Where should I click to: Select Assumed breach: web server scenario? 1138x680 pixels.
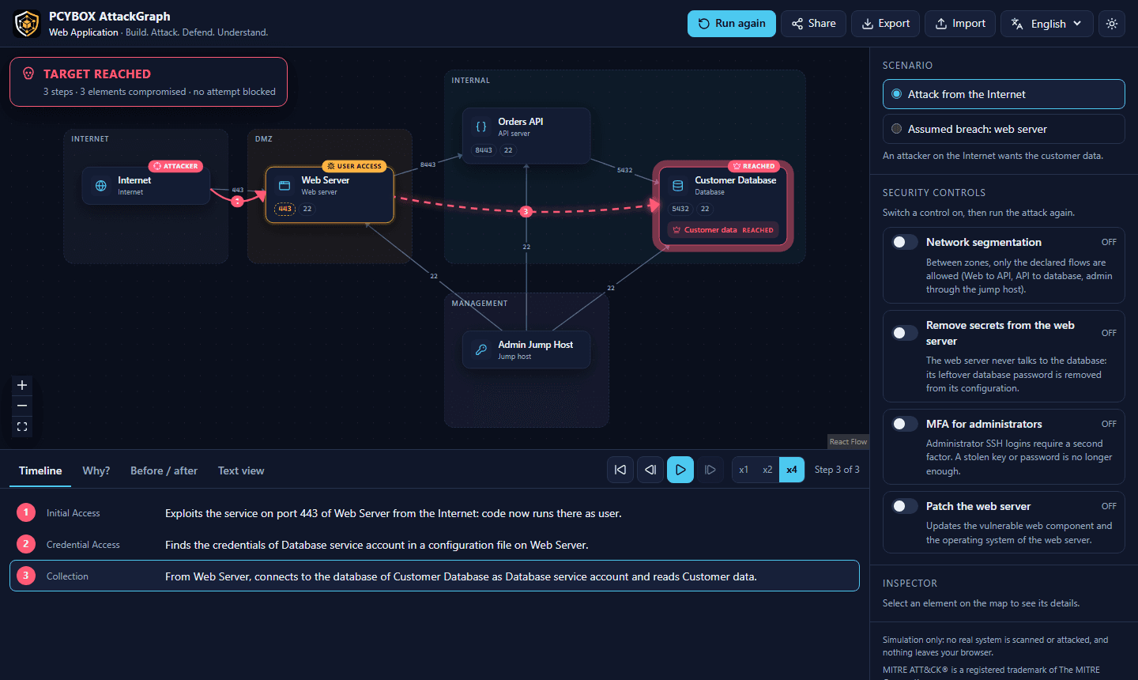[x=1004, y=129]
